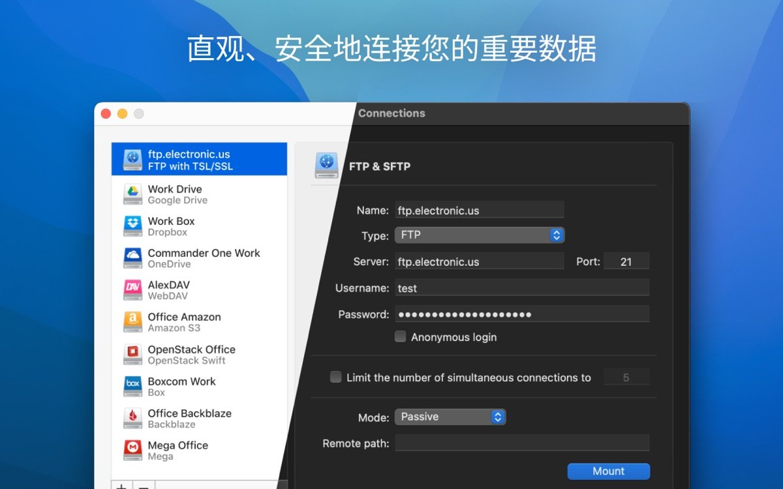Image resolution: width=783 pixels, height=489 pixels.
Task: Remove selected connection with the minus button
Action: pos(144,486)
